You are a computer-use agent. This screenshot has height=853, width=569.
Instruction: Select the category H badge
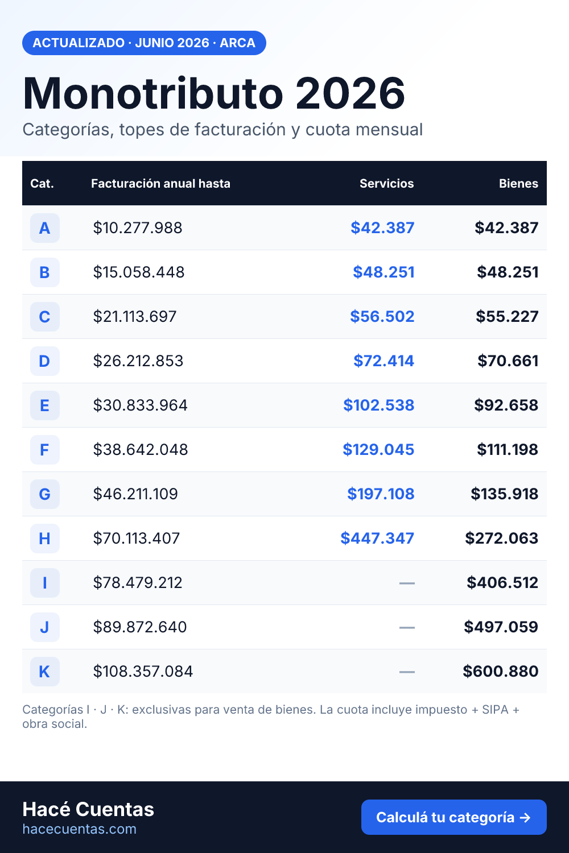coord(44,539)
